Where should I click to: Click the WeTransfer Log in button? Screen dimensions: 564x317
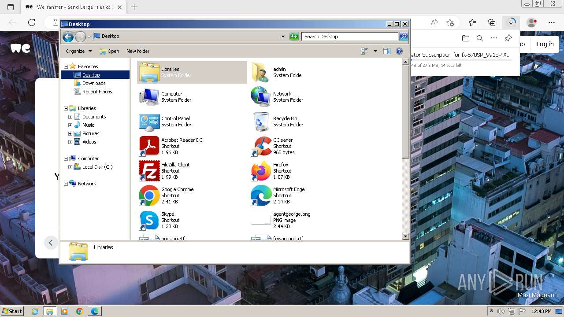pyautogui.click(x=545, y=44)
